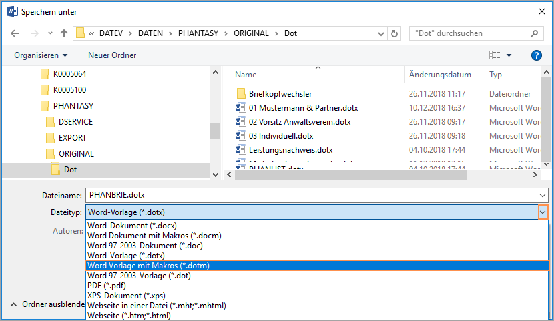Open the help question mark icon
Screen dimensions: 554x321
coord(536,55)
